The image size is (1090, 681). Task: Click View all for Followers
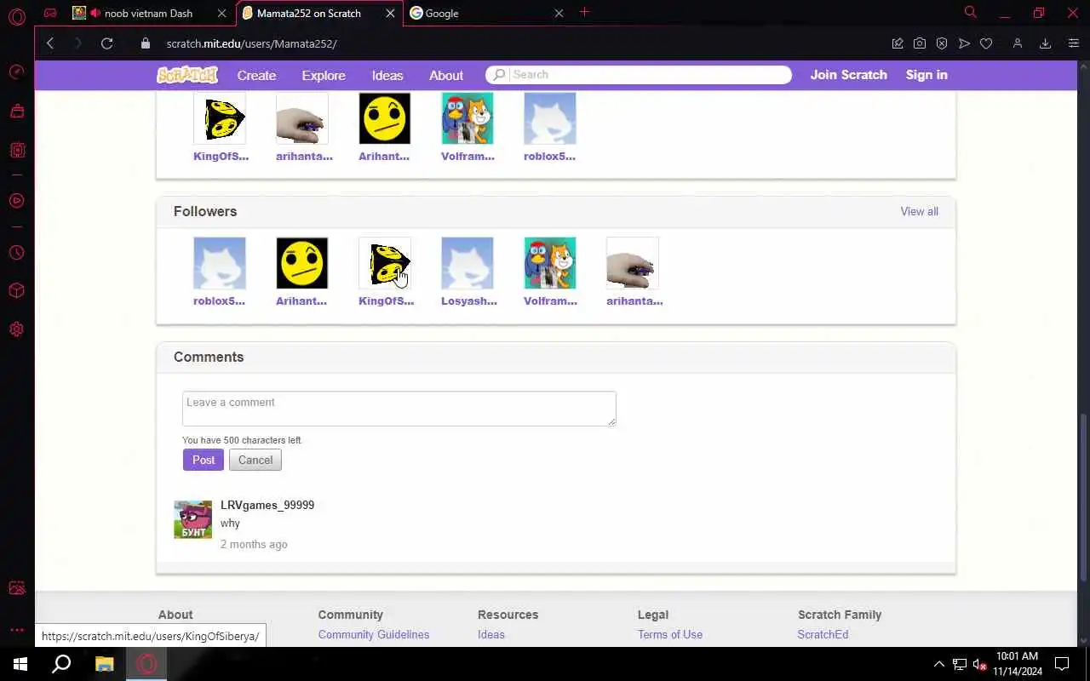[919, 211]
